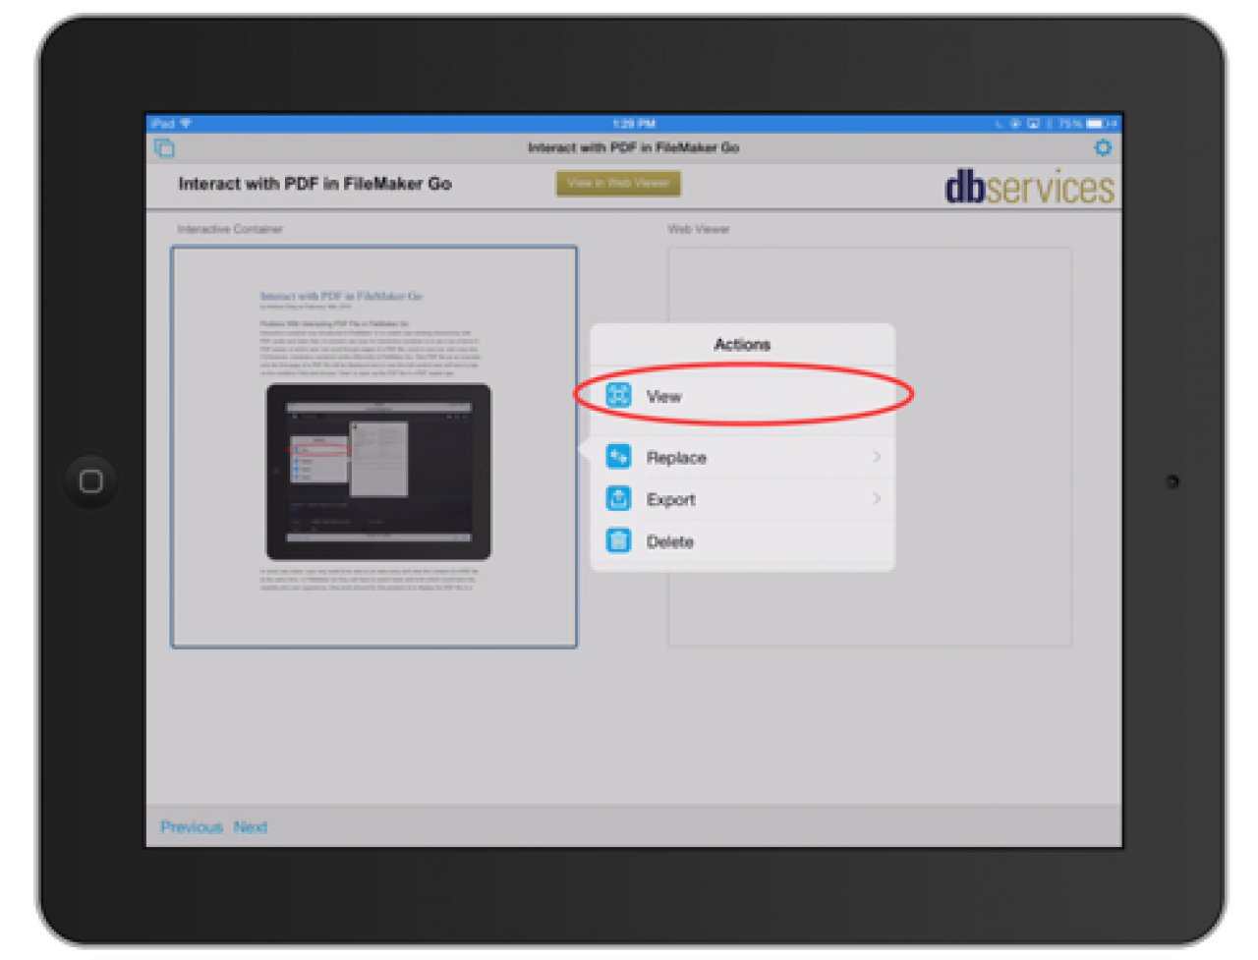Tap the iPad home button
1258x960 pixels.
[90, 481]
